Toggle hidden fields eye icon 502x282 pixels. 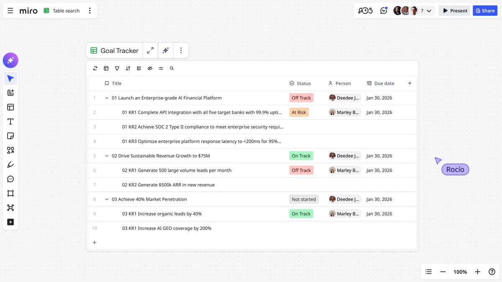[x=150, y=69]
